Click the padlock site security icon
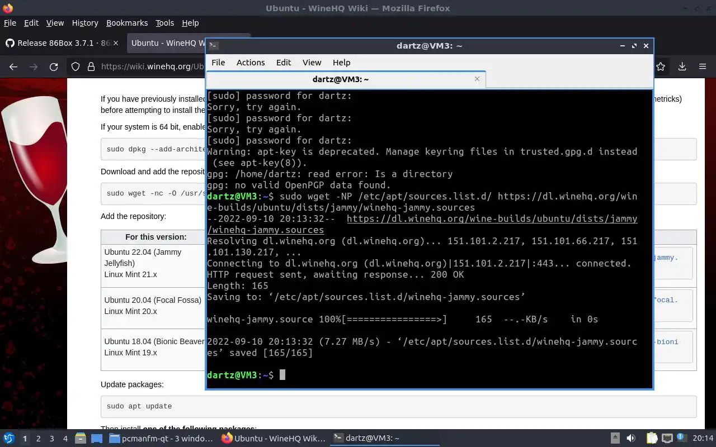This screenshot has height=447, width=716. pyautogui.click(x=91, y=66)
